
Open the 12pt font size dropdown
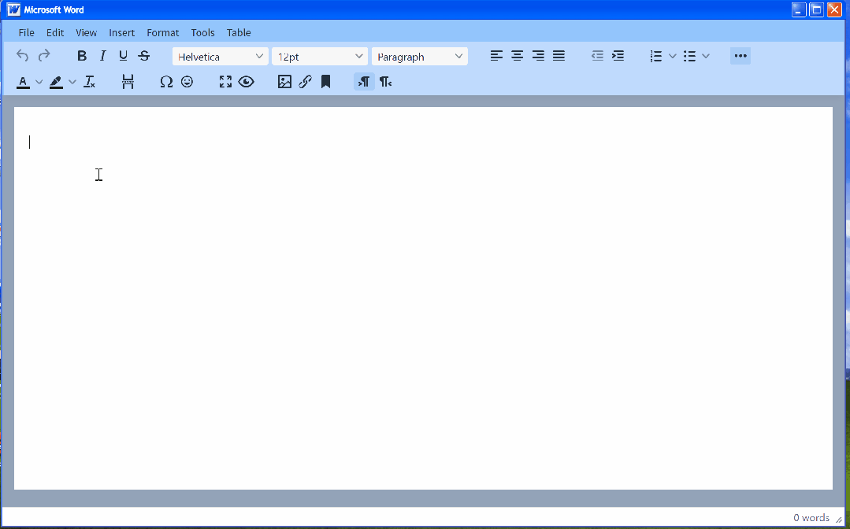(x=319, y=56)
